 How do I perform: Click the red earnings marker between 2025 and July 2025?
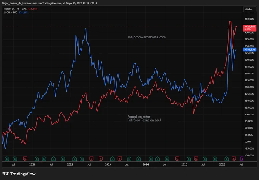point(196,159)
